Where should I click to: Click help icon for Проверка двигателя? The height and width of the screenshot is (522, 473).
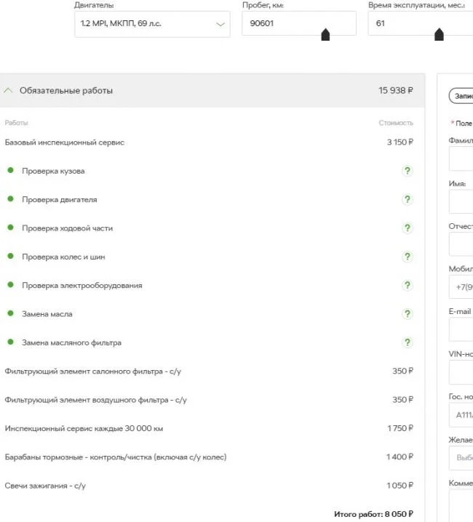[408, 199]
